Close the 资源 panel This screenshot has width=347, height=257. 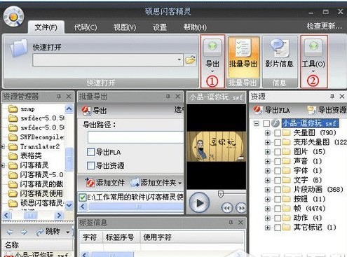(x=342, y=97)
